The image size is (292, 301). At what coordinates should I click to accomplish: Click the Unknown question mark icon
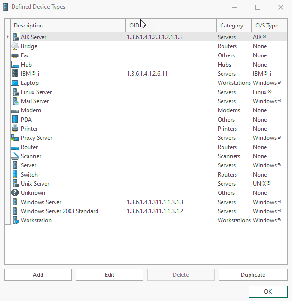15,193
